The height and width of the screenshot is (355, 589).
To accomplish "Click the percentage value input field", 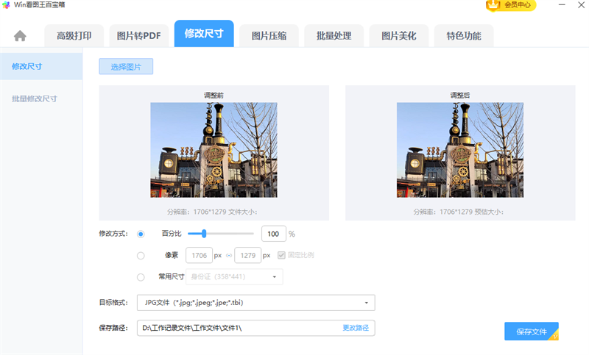I will pos(272,234).
